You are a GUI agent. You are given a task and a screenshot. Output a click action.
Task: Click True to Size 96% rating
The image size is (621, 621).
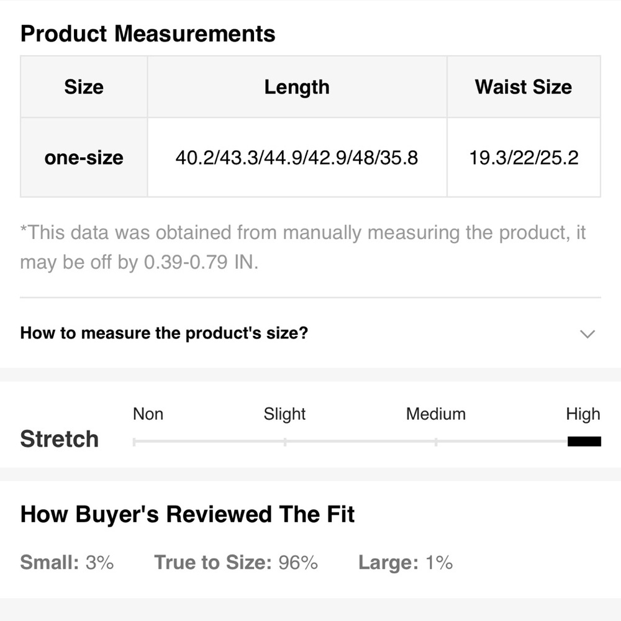pyautogui.click(x=236, y=563)
